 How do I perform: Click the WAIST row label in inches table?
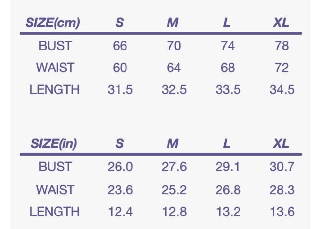click(x=55, y=190)
